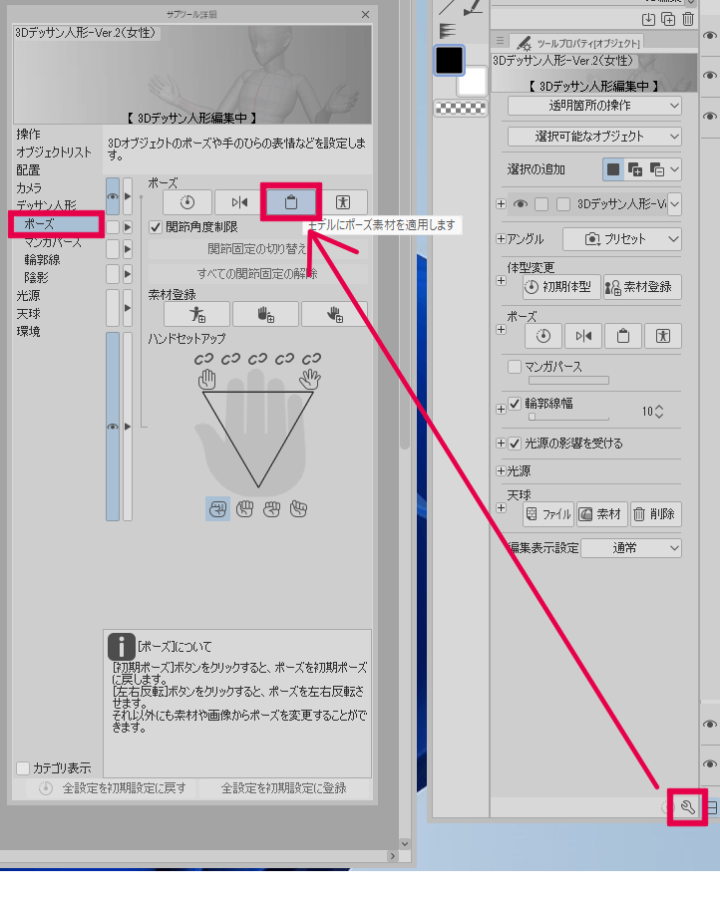720x902 pixels.
Task: Select new selection mode icon
Action: 613,169
